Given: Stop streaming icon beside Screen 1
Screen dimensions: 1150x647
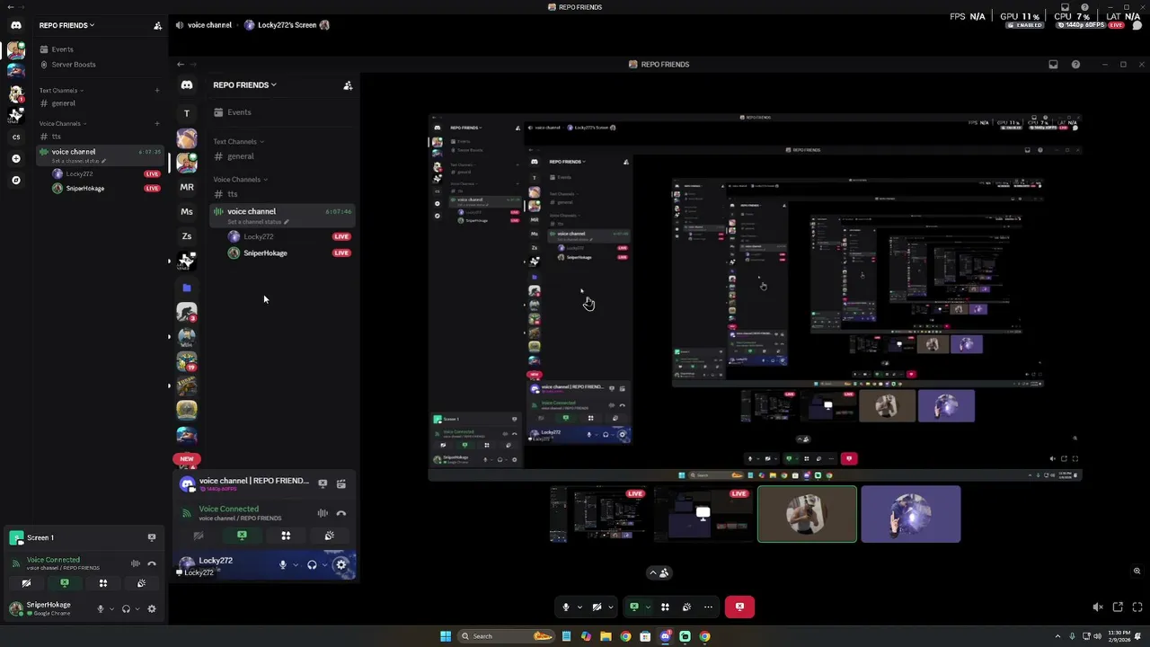Looking at the screenshot, I should (x=152, y=537).
